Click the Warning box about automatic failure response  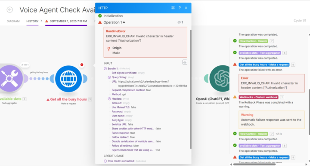click(x=272, y=120)
